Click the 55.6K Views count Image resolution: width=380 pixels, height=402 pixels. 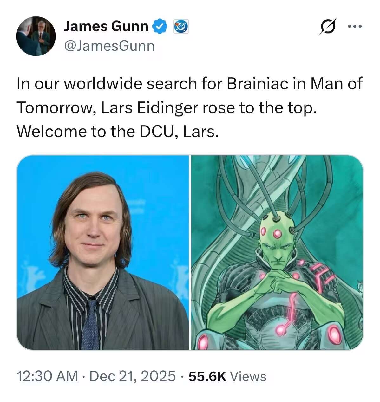227,376
